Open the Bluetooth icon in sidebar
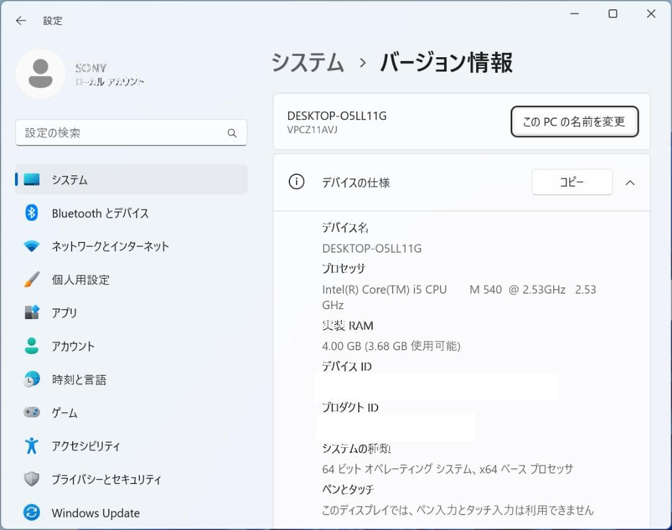672x530 pixels. point(32,213)
